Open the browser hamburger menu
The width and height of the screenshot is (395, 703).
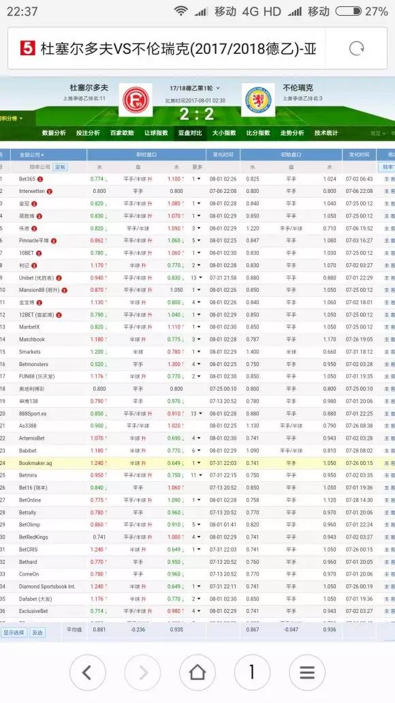(x=307, y=672)
